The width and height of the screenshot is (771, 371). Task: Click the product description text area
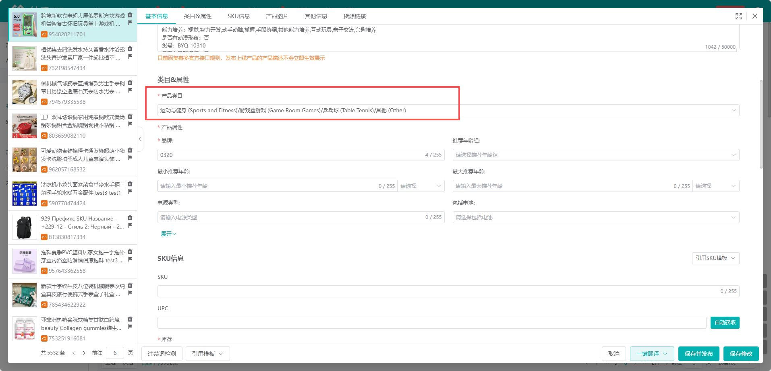(x=448, y=38)
